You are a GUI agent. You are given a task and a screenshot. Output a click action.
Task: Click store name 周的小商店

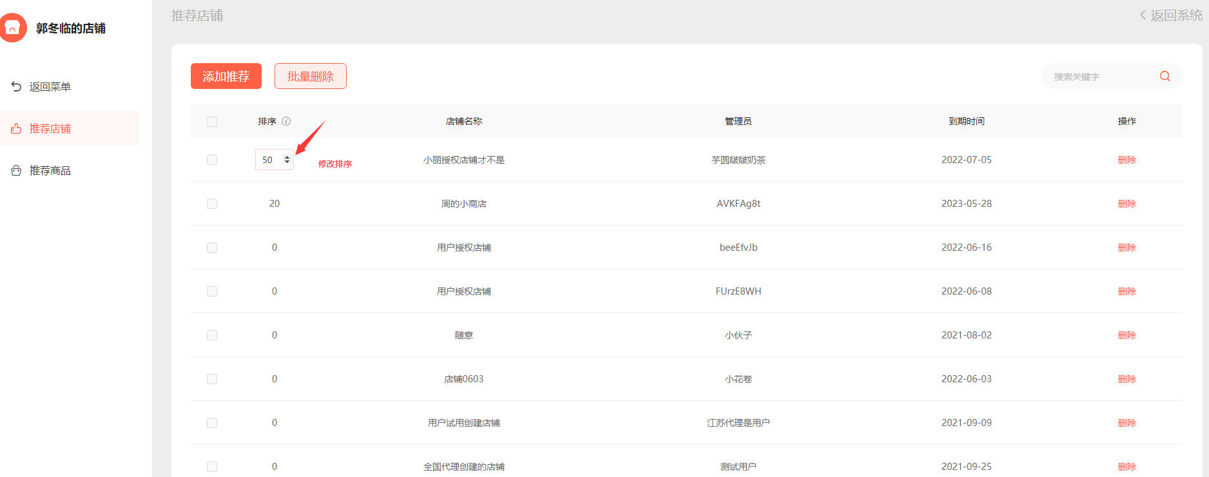(x=464, y=204)
